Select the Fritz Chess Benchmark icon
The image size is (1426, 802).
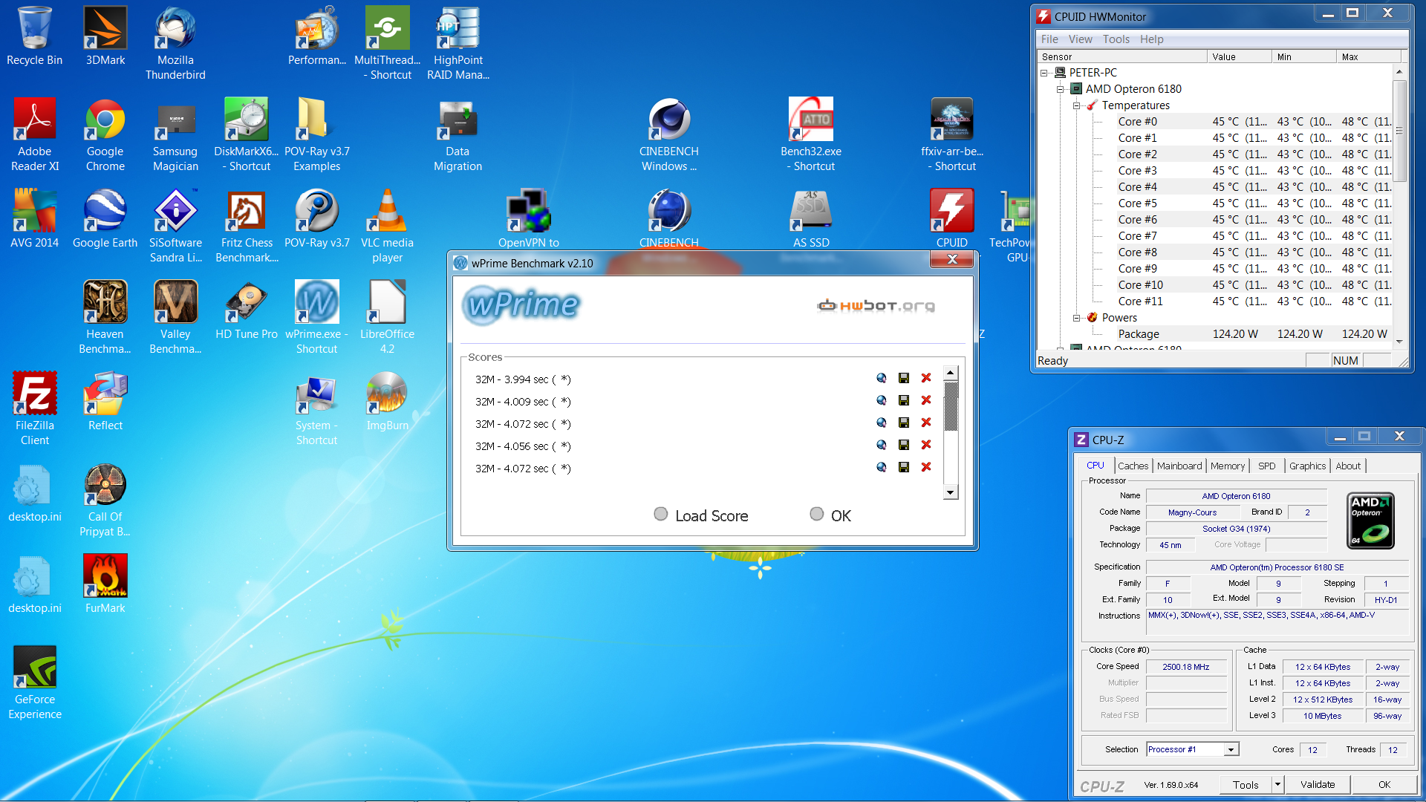point(247,226)
